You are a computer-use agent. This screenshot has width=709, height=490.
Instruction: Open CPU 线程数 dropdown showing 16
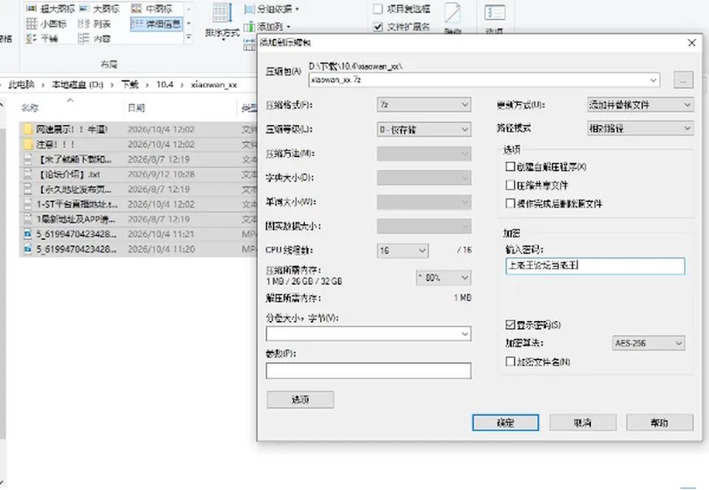click(403, 250)
